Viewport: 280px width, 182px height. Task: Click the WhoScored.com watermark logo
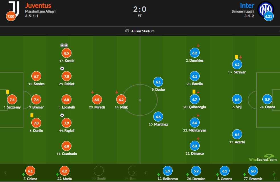coord(263,158)
